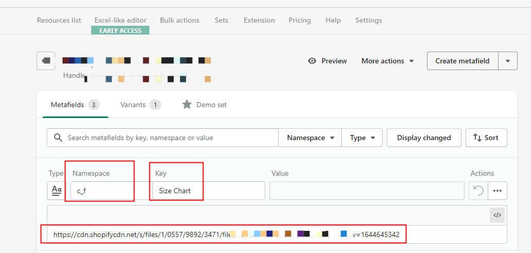Expand the Create metafield dropdown arrow
Image resolution: width=531 pixels, height=253 pixels.
pos(508,61)
